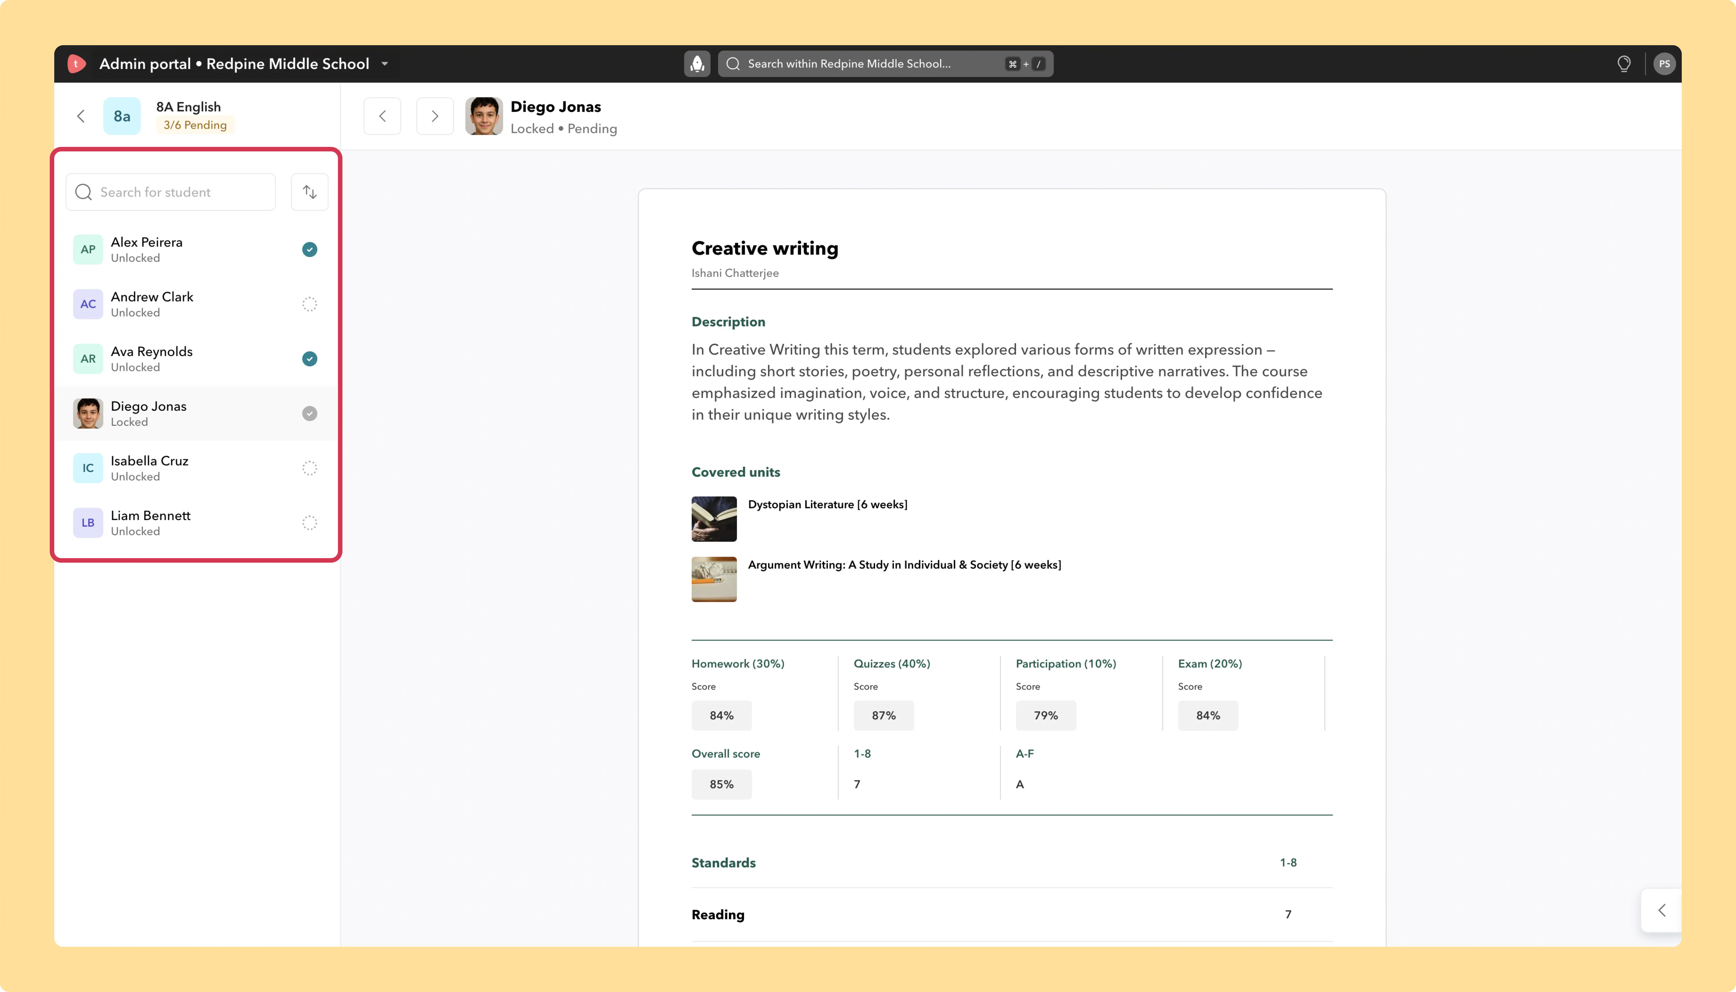Click Diego Jonas list photo avatar
Image resolution: width=1736 pixels, height=992 pixels.
click(x=88, y=414)
